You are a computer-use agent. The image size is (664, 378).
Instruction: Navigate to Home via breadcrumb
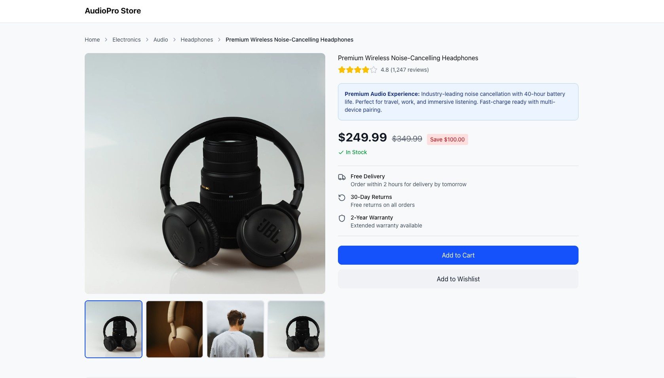[x=92, y=40]
